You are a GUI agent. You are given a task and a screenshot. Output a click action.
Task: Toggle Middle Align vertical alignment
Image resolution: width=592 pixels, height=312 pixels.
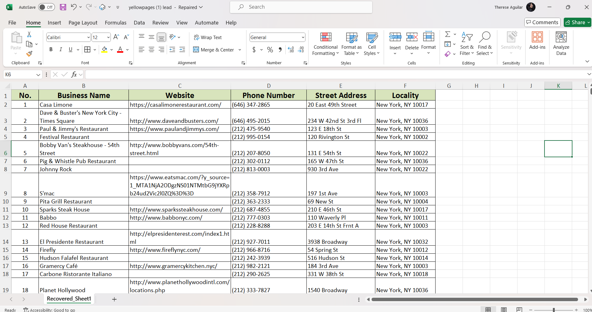coord(151,37)
